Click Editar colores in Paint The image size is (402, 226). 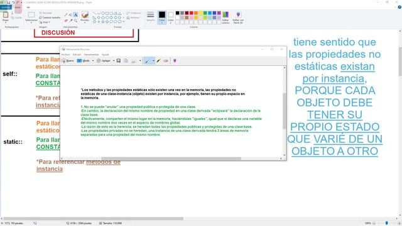pyautogui.click(x=225, y=18)
